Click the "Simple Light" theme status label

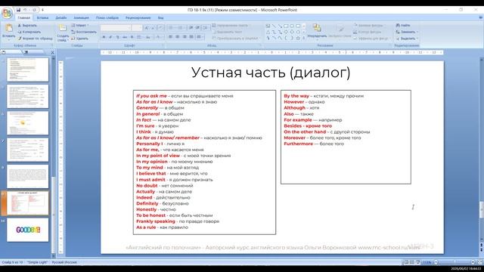tap(37, 262)
